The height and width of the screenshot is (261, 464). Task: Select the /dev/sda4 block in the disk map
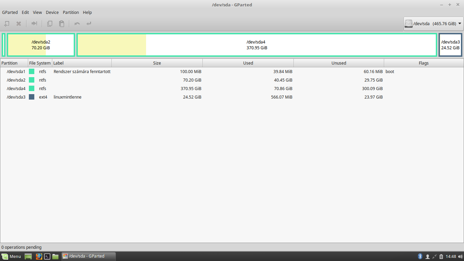pyautogui.click(x=257, y=45)
